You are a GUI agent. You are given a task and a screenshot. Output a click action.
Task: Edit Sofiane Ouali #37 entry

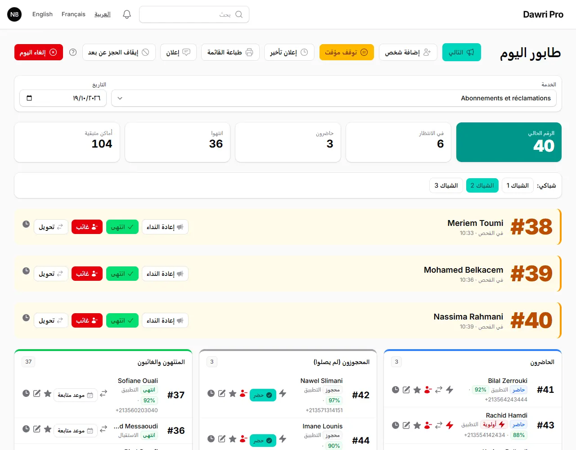click(x=37, y=393)
